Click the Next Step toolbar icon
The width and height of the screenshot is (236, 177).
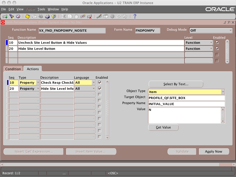click(x=34, y=16)
